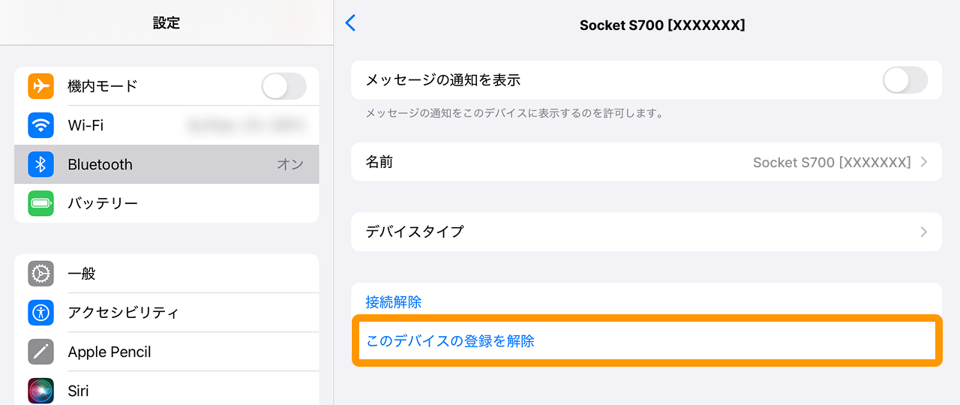Tap the 接続解除 link
960x405 pixels.
pyautogui.click(x=394, y=302)
